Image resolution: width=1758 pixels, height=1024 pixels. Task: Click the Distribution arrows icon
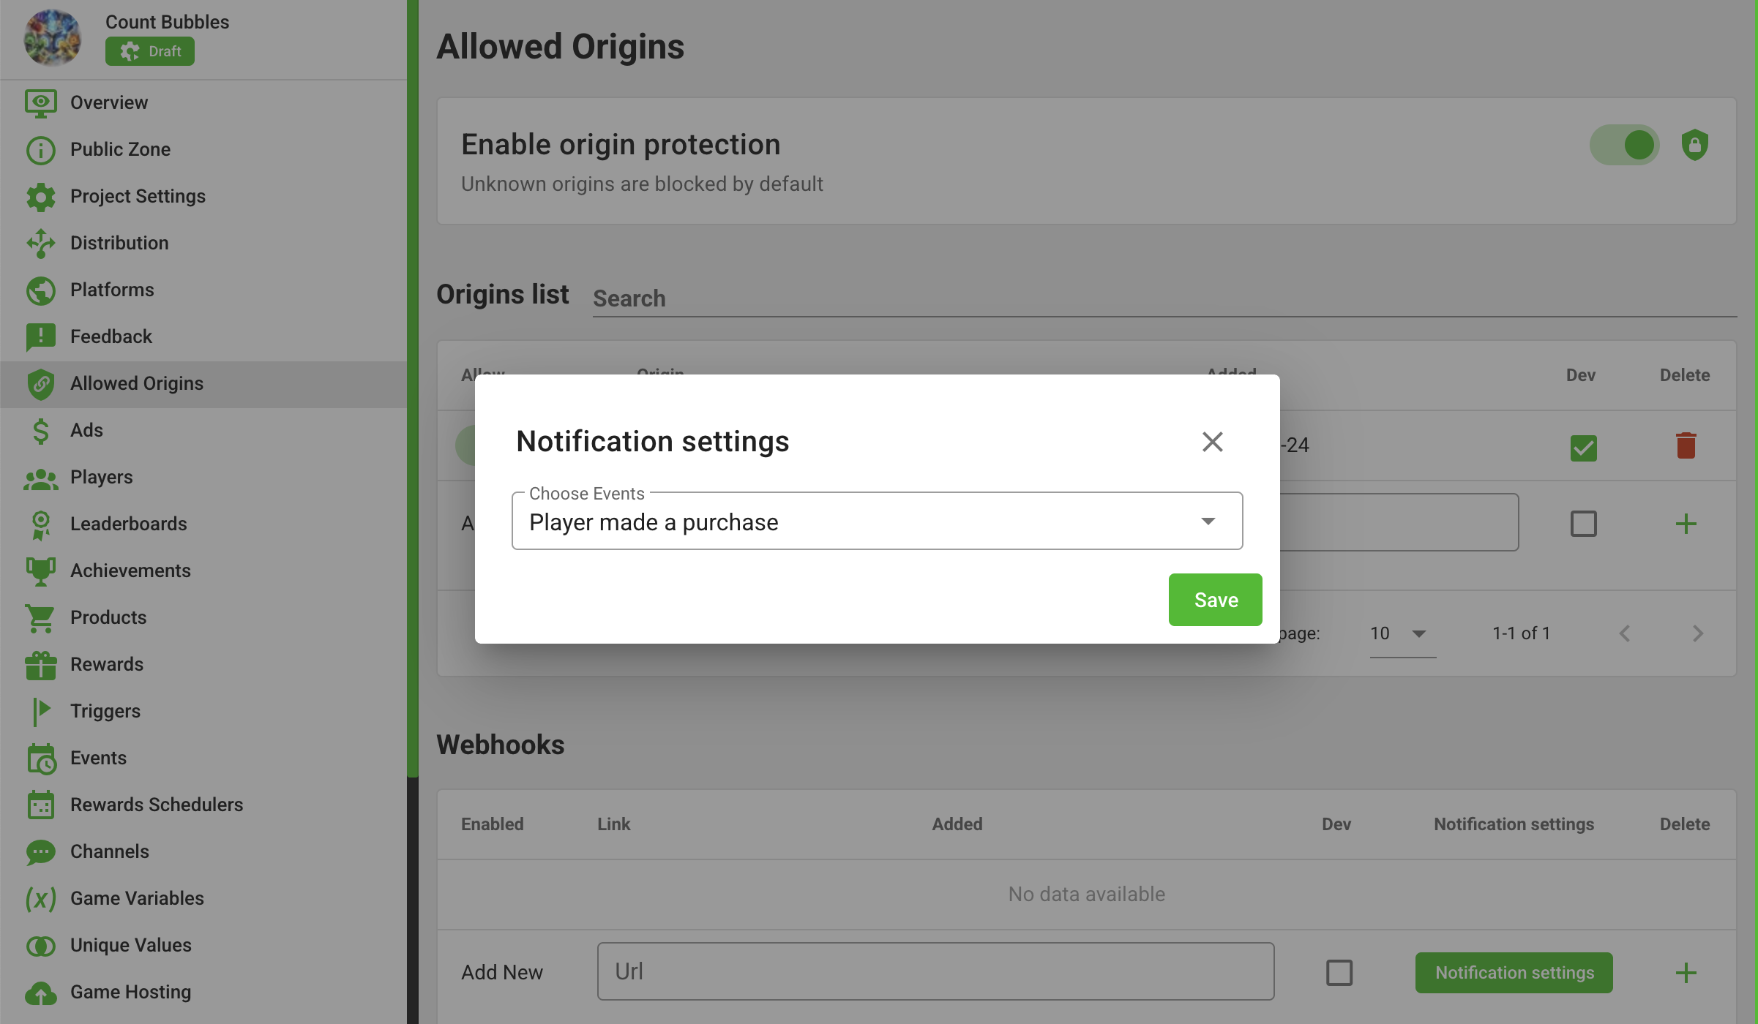(41, 244)
